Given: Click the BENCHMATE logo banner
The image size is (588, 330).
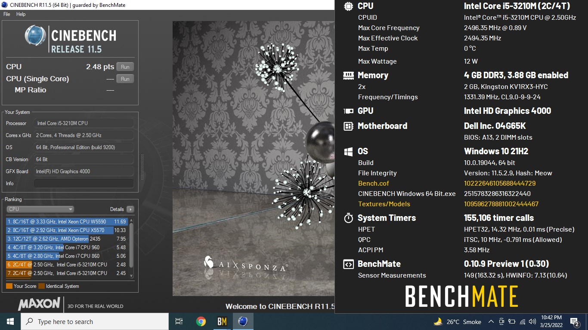Looking at the screenshot, I should (x=461, y=296).
